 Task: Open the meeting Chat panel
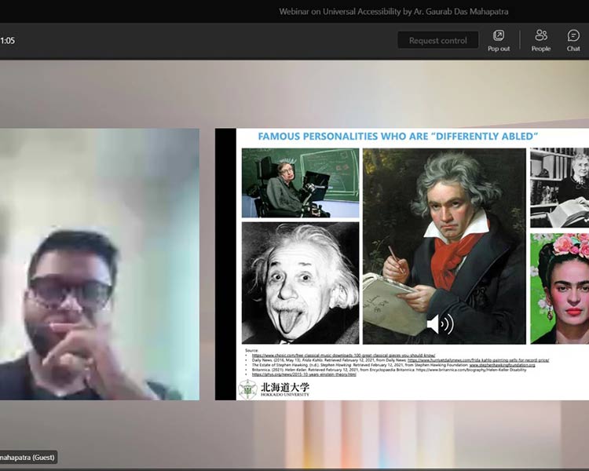tap(573, 39)
